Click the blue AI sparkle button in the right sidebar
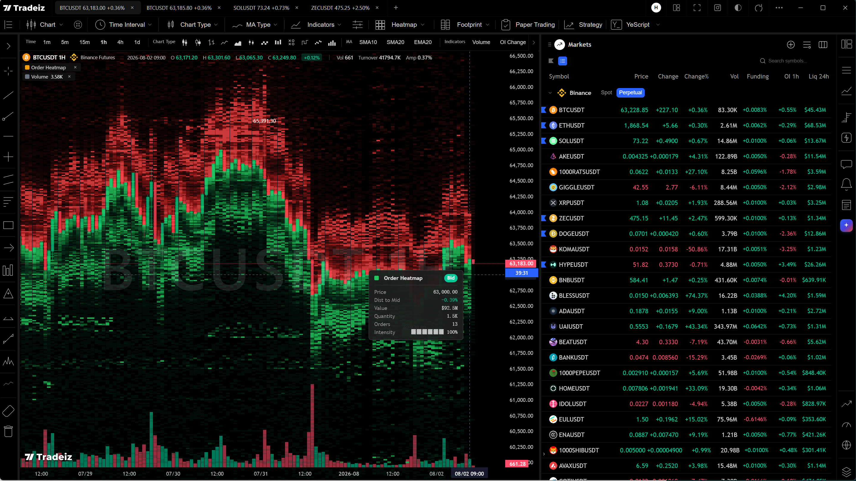 [x=846, y=225]
